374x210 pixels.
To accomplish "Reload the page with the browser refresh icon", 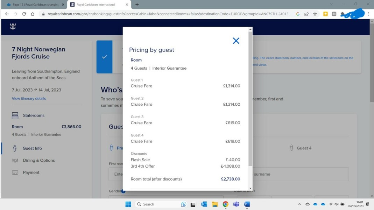I will (24, 14).
